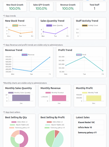Toggle the Profit legend color box
109x147 pixels.
(x=79, y=55)
